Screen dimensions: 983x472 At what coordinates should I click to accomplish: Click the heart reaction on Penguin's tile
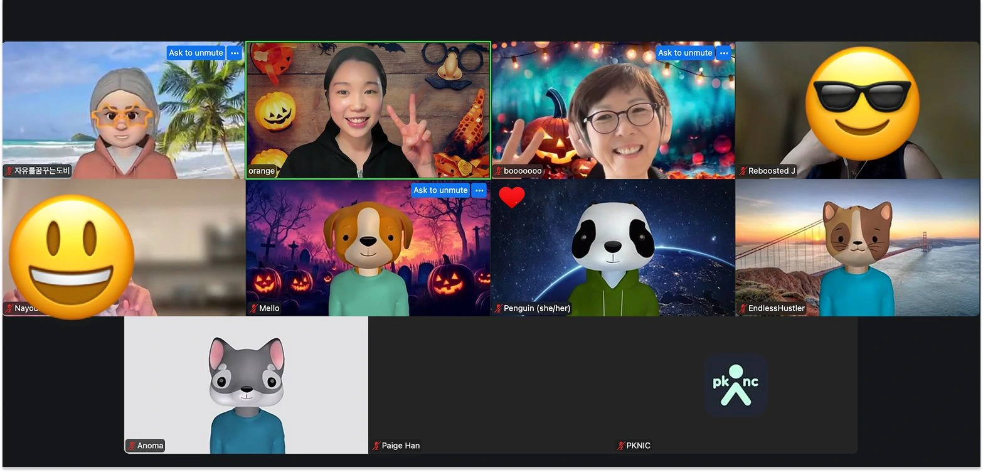(513, 196)
